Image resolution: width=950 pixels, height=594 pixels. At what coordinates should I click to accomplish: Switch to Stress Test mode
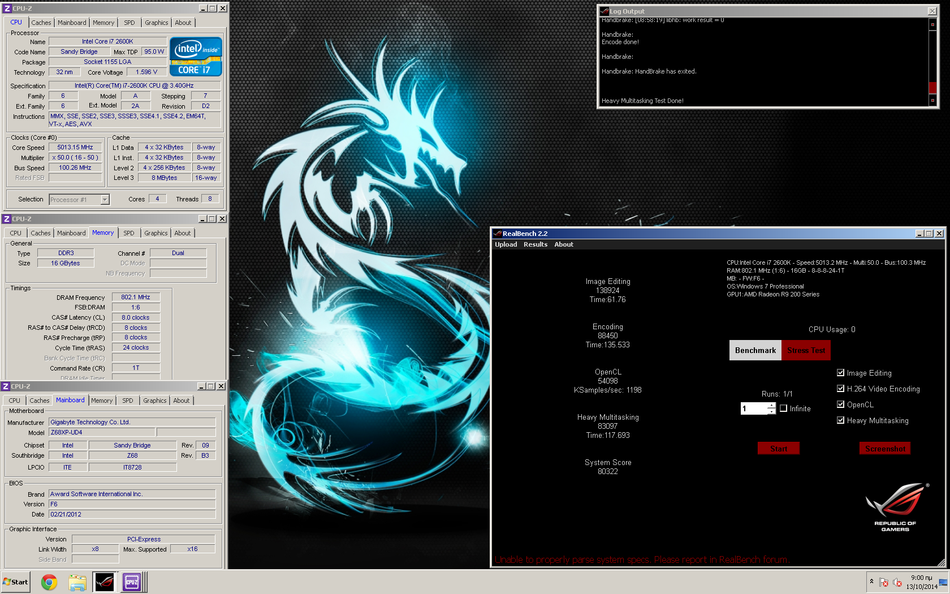tap(806, 350)
